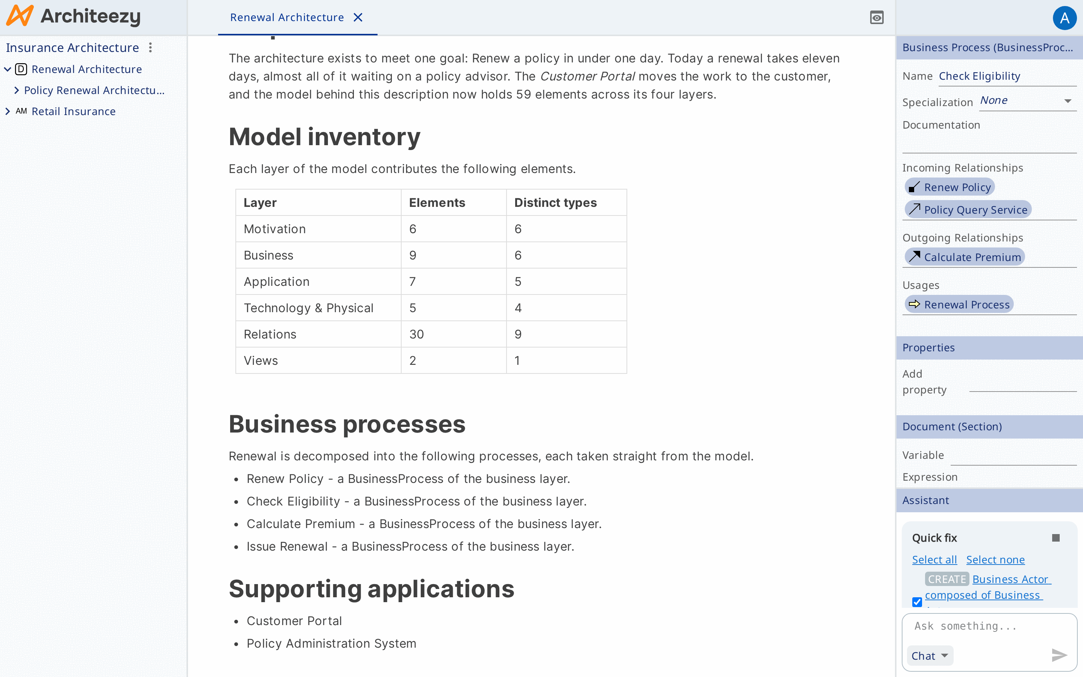Click the Architeezy logo icon
Viewport: 1083px width, 677px height.
click(x=20, y=16)
